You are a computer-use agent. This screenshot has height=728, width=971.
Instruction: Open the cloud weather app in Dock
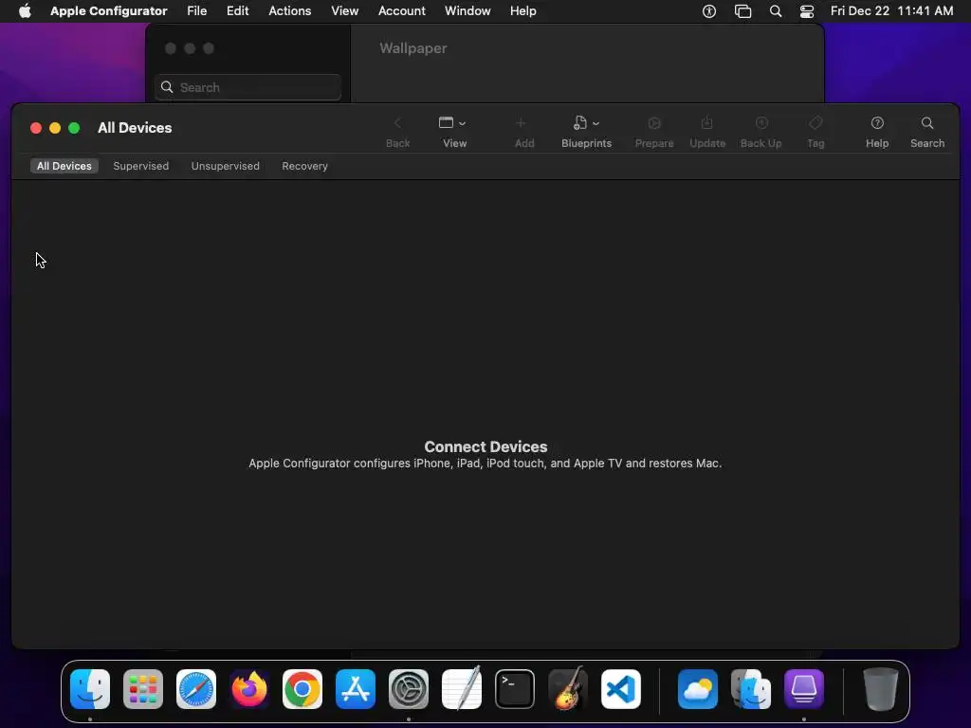click(698, 689)
